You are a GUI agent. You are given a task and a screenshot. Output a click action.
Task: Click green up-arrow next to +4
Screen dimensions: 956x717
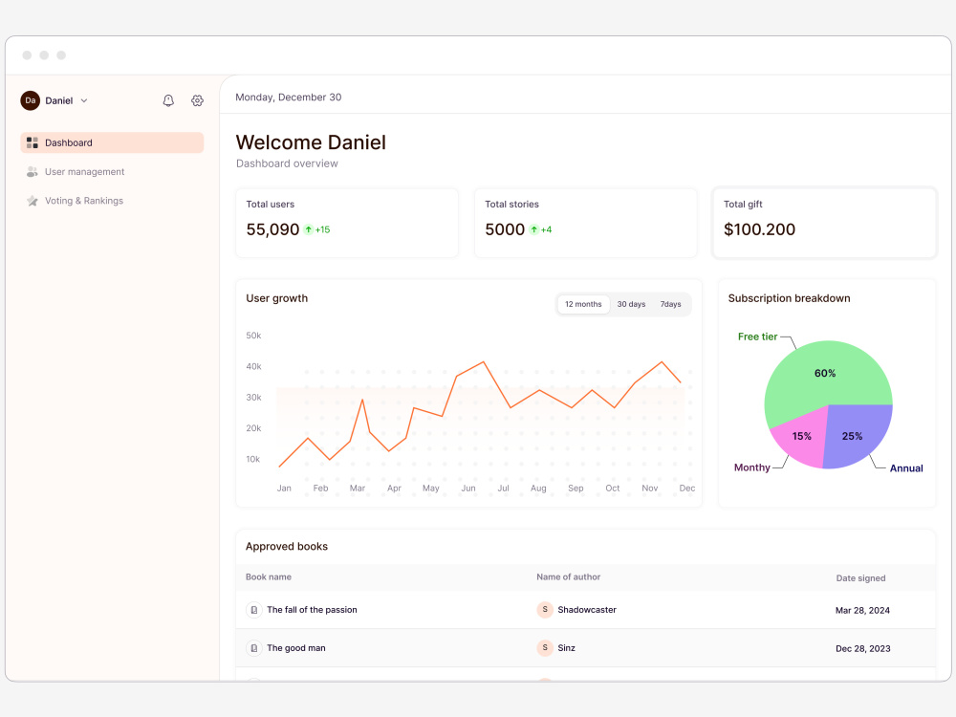(x=534, y=229)
